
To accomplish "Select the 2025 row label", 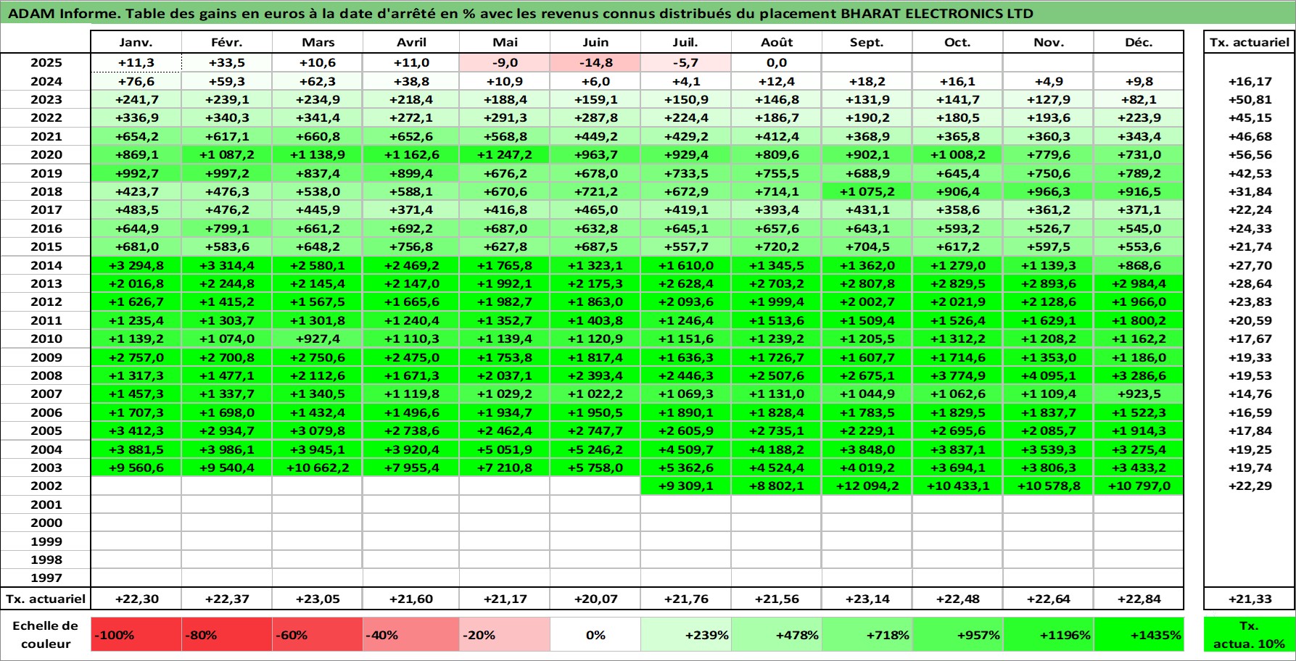I will [x=46, y=63].
